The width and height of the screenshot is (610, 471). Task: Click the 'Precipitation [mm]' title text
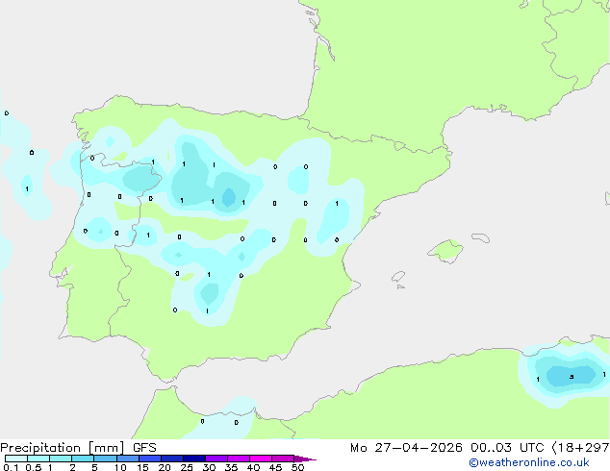point(63,448)
